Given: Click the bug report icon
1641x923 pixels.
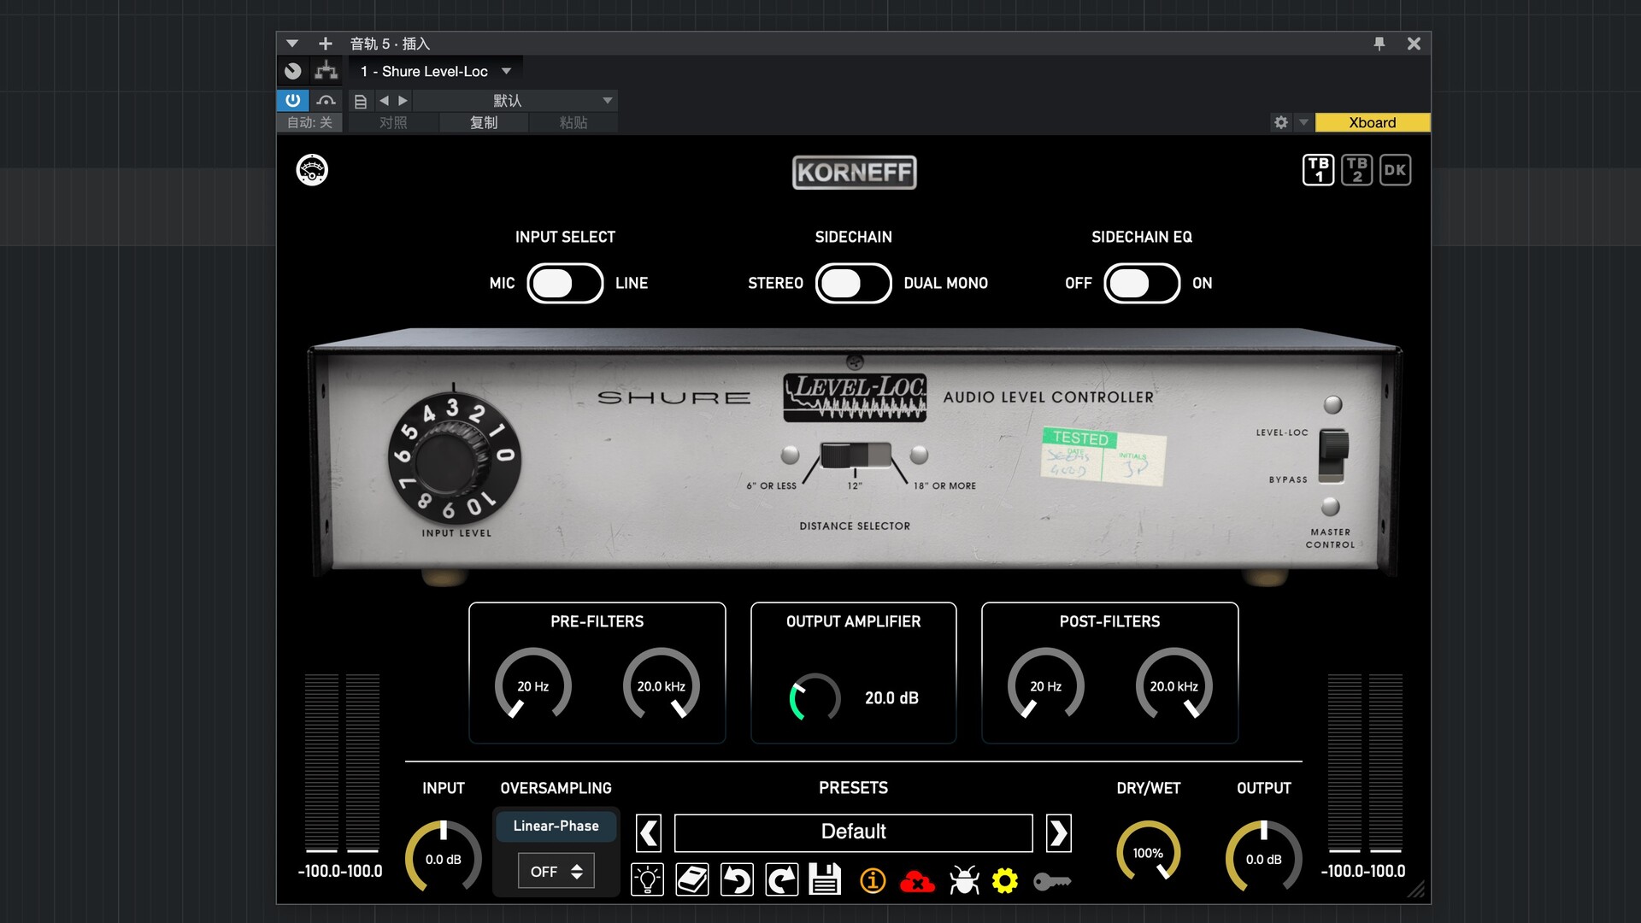Looking at the screenshot, I should click(963, 880).
